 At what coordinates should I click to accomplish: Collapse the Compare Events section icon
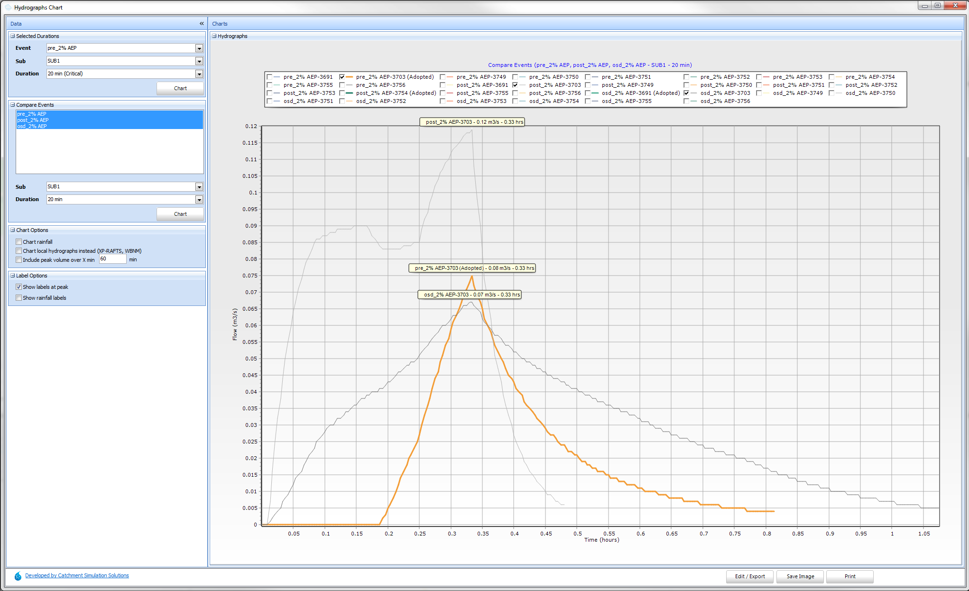pos(13,105)
